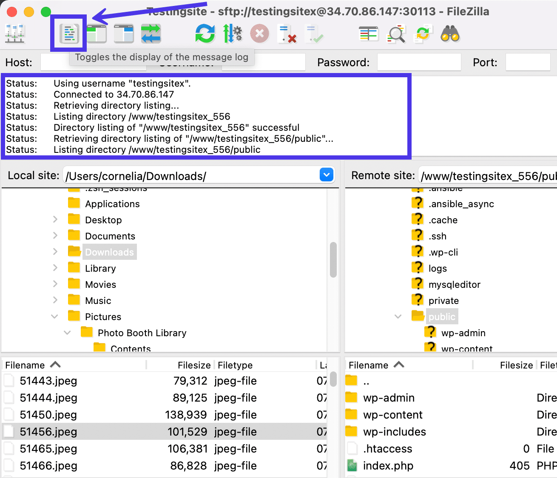Open transfer queue processing settings icon
The width and height of the screenshot is (557, 478).
pos(233,34)
